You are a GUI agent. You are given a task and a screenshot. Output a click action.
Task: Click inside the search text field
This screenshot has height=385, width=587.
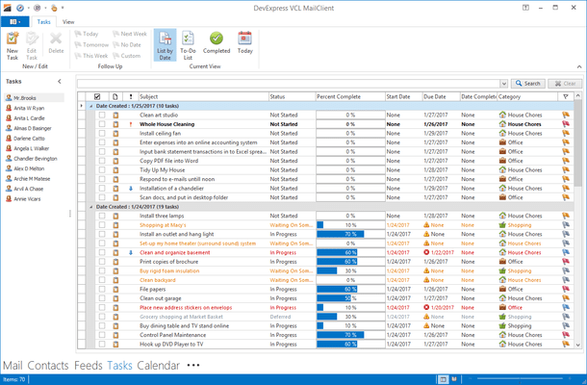[x=289, y=84]
